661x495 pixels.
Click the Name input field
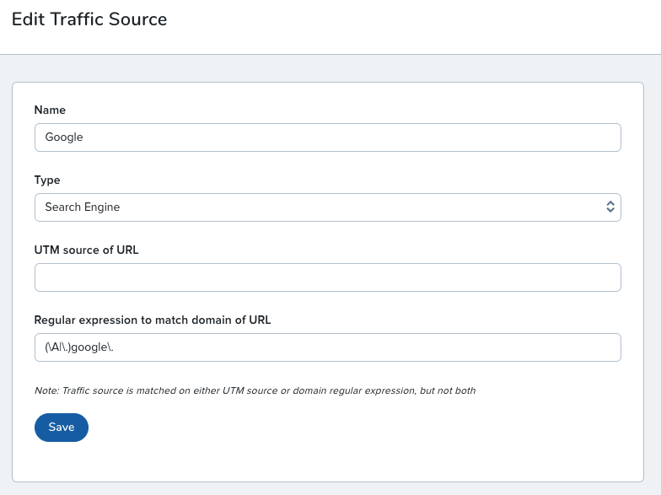327,137
